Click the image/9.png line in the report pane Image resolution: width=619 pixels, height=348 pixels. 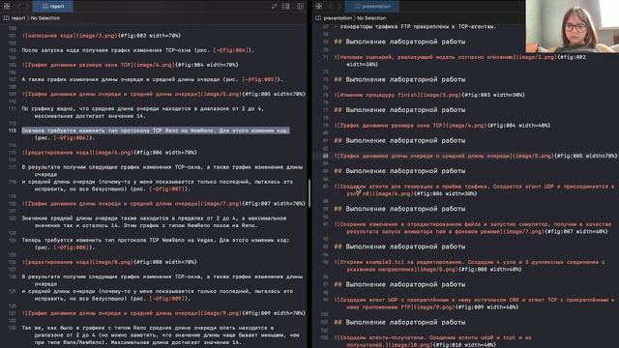click(x=163, y=313)
